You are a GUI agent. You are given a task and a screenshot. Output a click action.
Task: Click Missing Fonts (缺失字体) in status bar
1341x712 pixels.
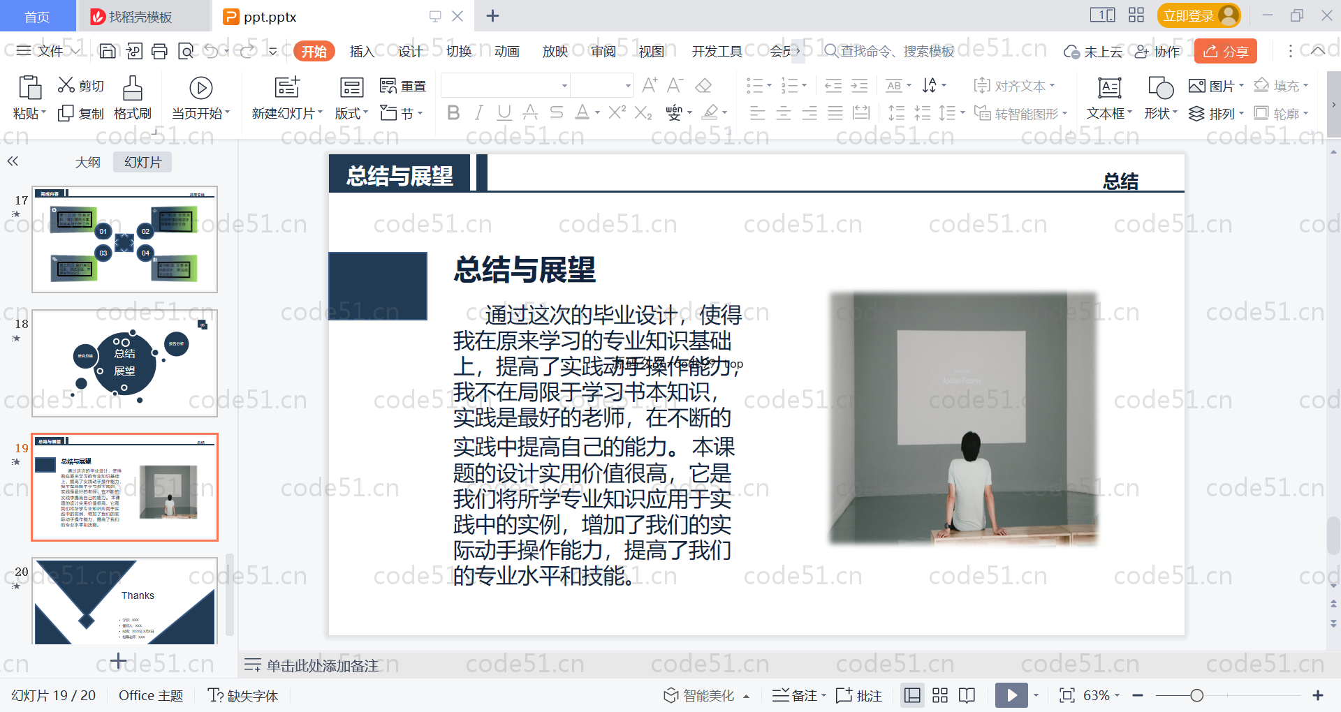[x=243, y=695]
